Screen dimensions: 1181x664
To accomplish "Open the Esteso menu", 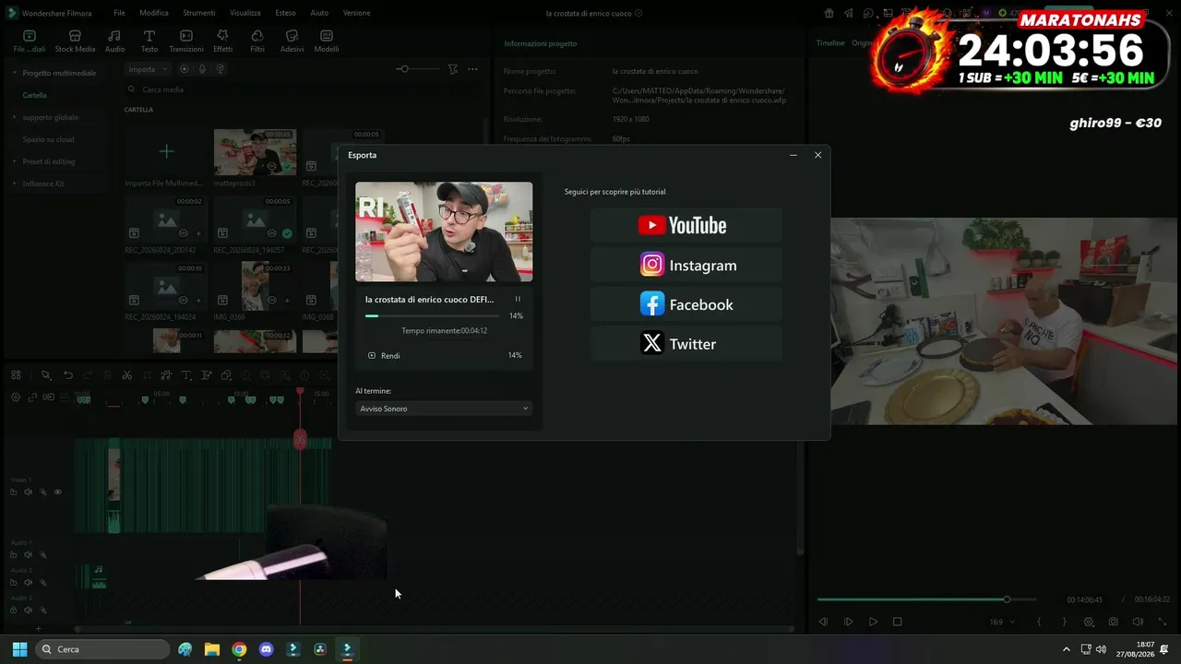I will [285, 13].
